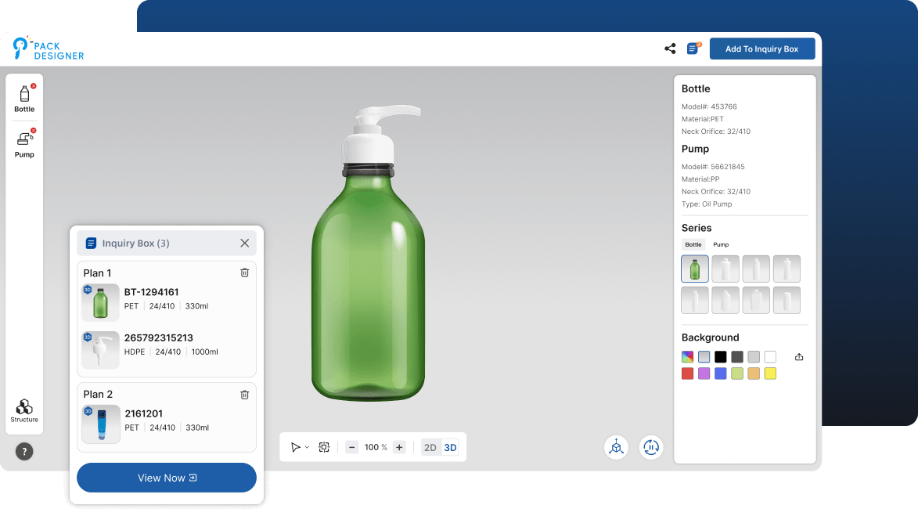The height and width of the screenshot is (516, 918).
Task: Expand the pointer tool dropdown arrow
Action: [307, 448]
